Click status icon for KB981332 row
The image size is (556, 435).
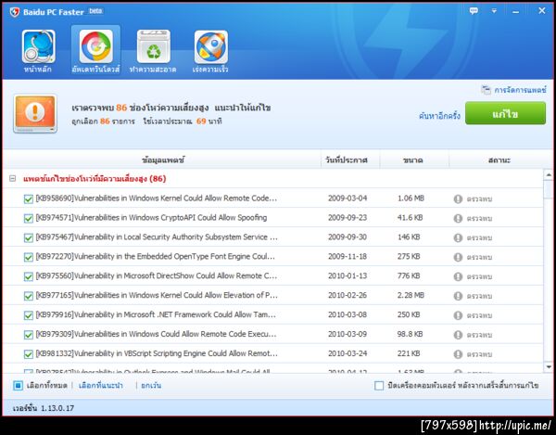(458, 354)
